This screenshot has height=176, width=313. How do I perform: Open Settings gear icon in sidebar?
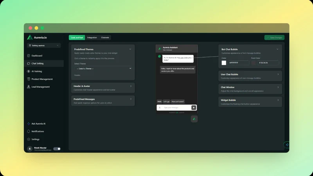(29, 139)
